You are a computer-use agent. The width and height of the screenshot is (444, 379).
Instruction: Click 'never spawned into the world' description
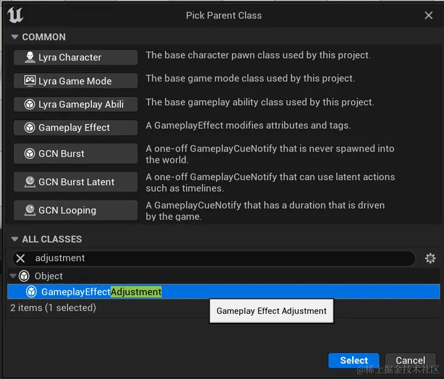point(270,154)
